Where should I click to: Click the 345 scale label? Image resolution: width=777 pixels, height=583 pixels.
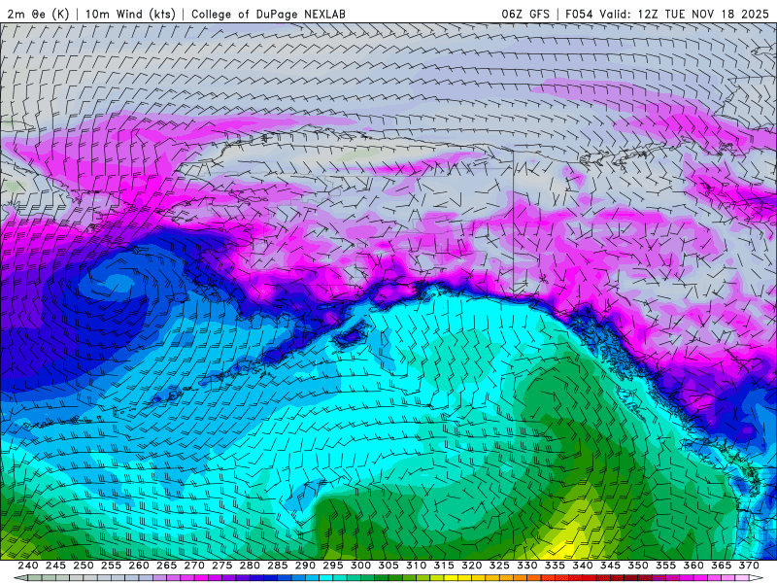pyautogui.click(x=611, y=566)
